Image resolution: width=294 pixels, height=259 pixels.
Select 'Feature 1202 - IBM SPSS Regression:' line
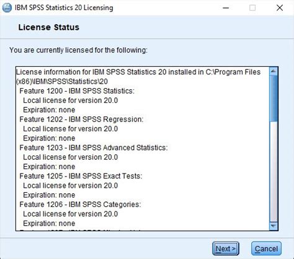point(81,120)
